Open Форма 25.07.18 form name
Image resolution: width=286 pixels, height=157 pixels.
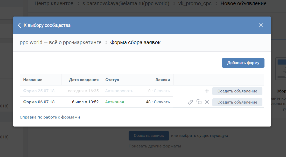pyautogui.click(x=39, y=91)
